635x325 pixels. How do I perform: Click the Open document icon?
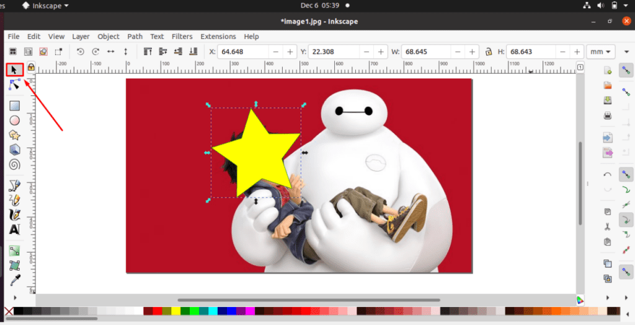pyautogui.click(x=608, y=85)
